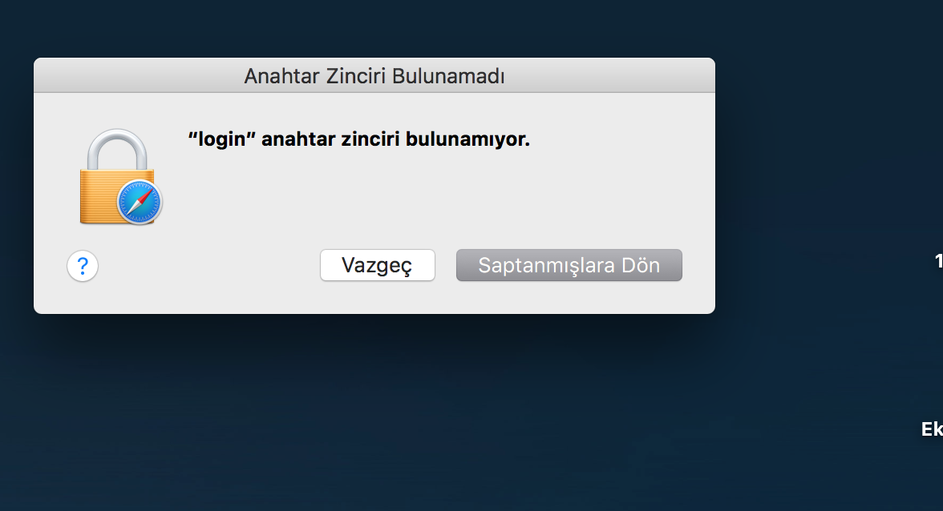Choose Saptanmışlara Dön to reset keychain

click(569, 265)
